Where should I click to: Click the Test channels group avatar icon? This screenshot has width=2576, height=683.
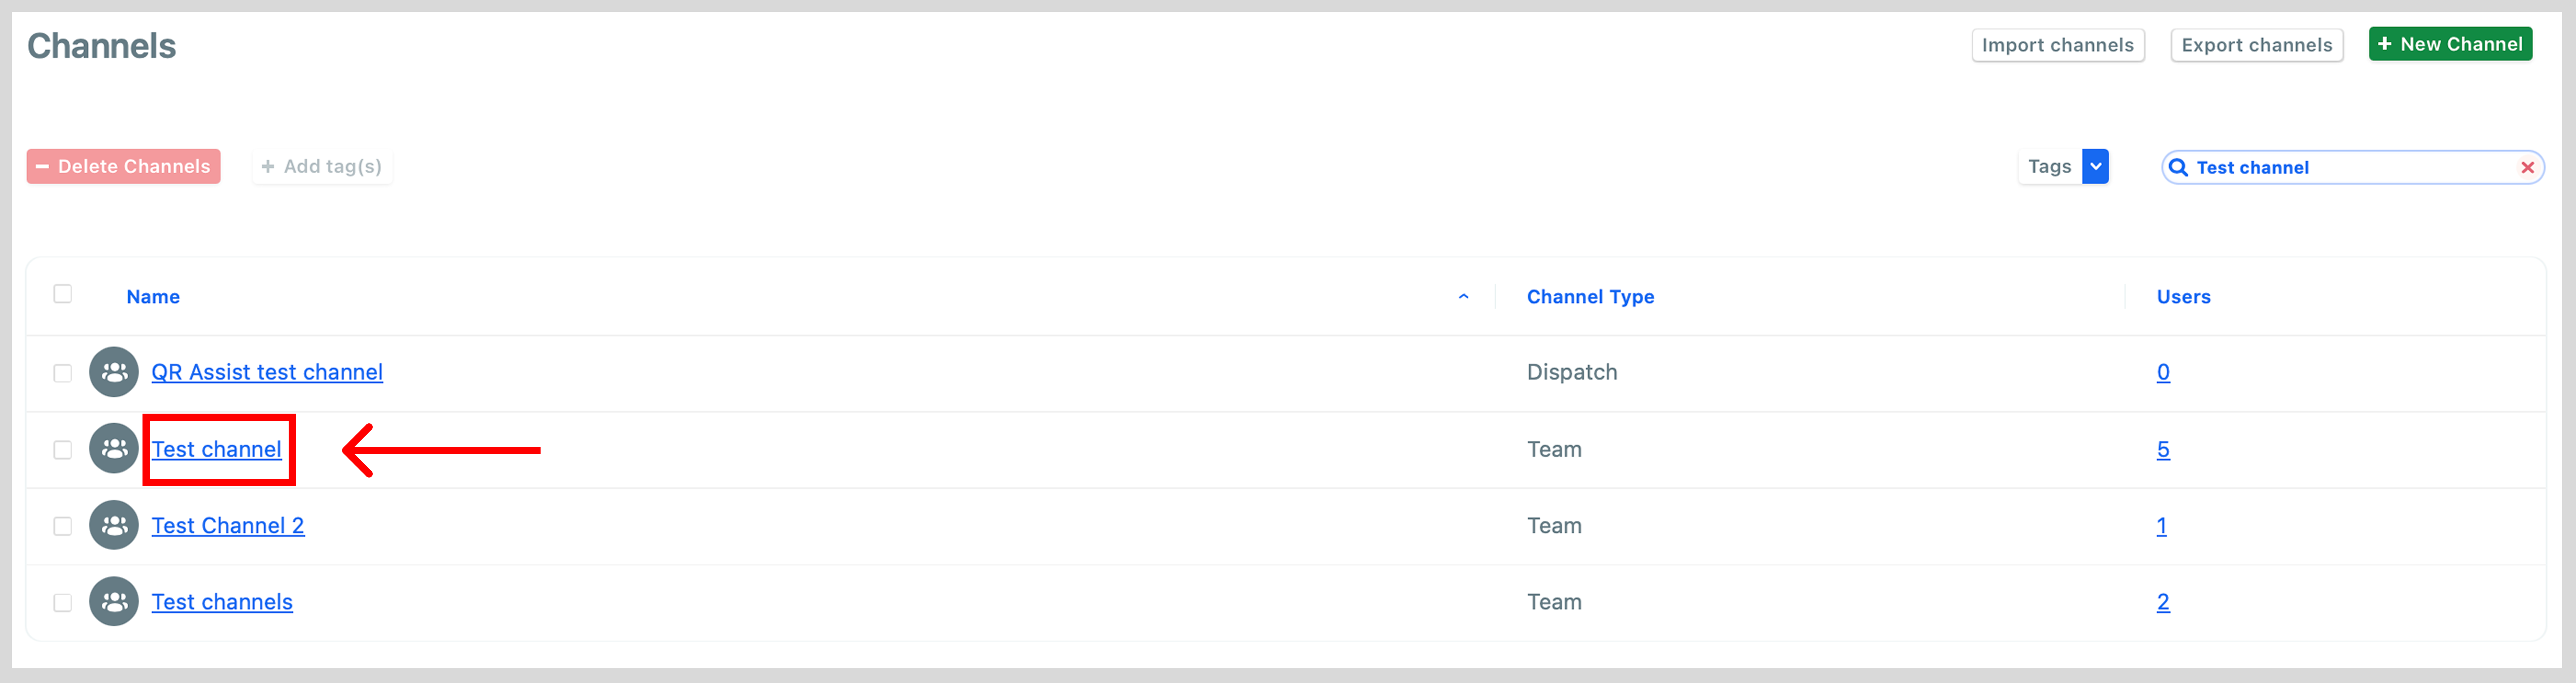pos(114,602)
